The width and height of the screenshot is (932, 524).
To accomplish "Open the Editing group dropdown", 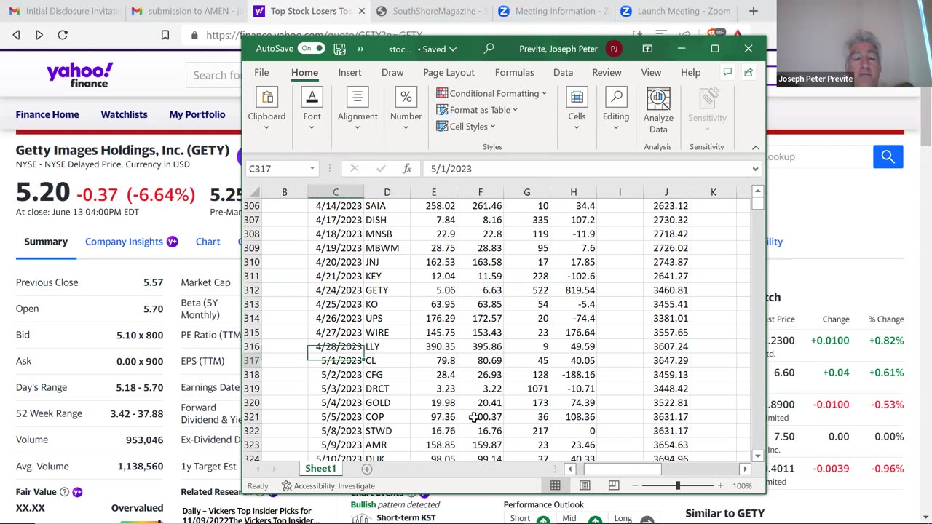I will pyautogui.click(x=616, y=109).
